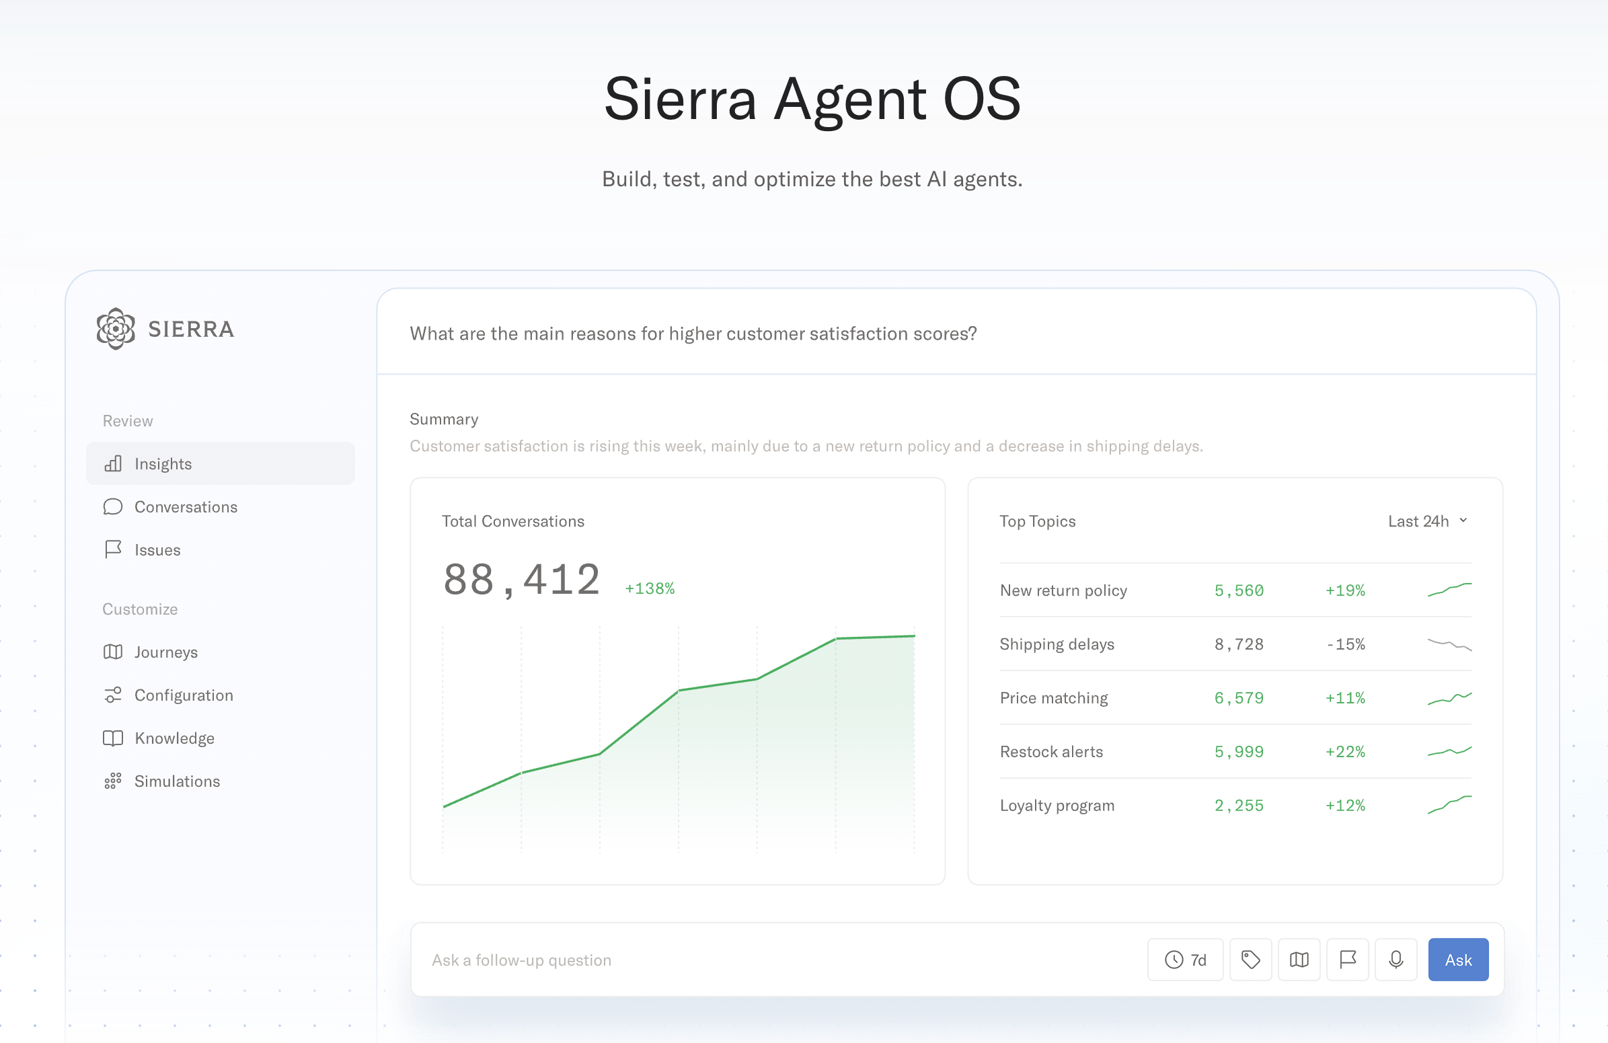This screenshot has width=1608, height=1043.
Task: Click the Conversations speech bubble icon
Action: coord(113,506)
